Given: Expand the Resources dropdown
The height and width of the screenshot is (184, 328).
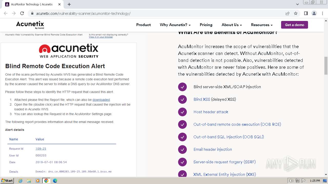Looking at the screenshot, I should coord(262,25).
